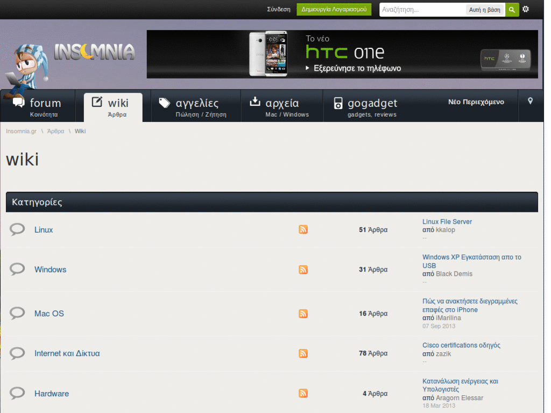Open Windows XP Εγκατάσταση απο το USB article
Viewport: 551px width, 413px height.
pyautogui.click(x=471, y=261)
